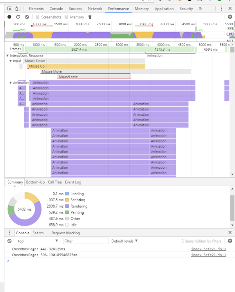Viewport: 235px width, 292px height.
Task: Open console settings gear icon
Action: (230, 241)
